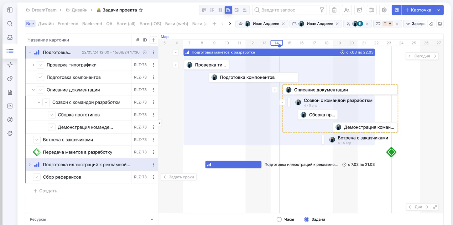Click the Карточка create button
This screenshot has height=225, width=453.
418,10
